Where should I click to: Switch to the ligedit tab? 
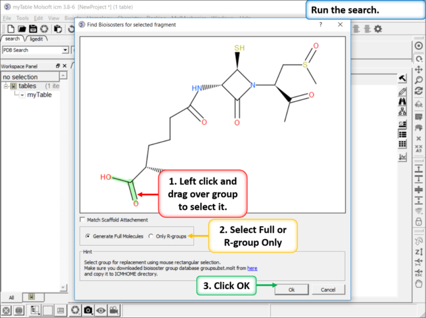click(x=37, y=39)
